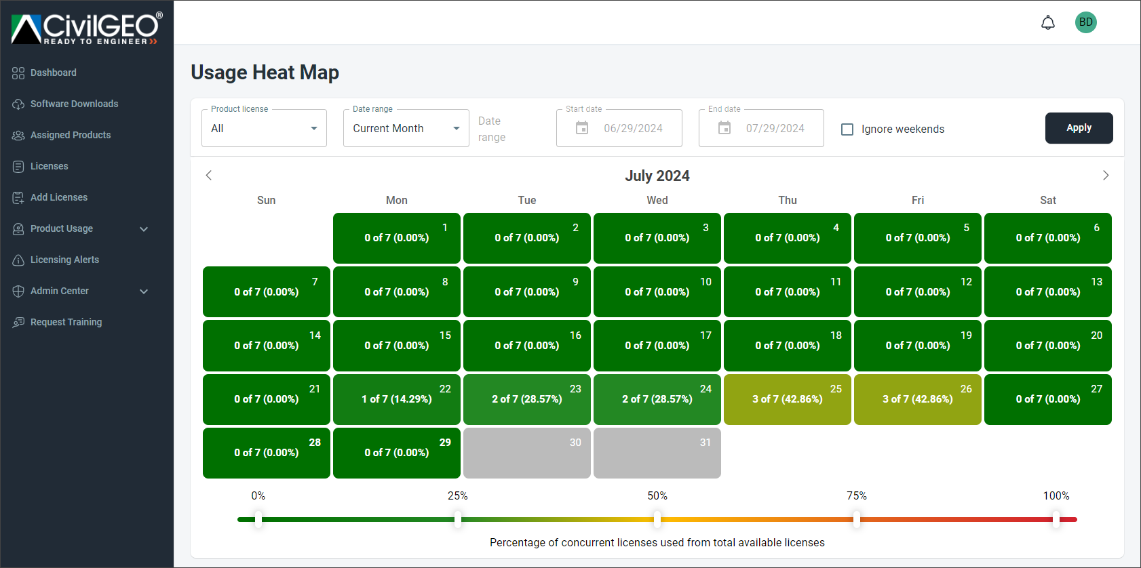
Task: Click the Apply button
Action: tap(1079, 128)
